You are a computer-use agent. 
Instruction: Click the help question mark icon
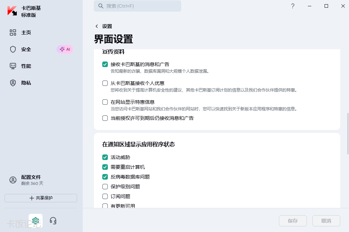[293, 6]
